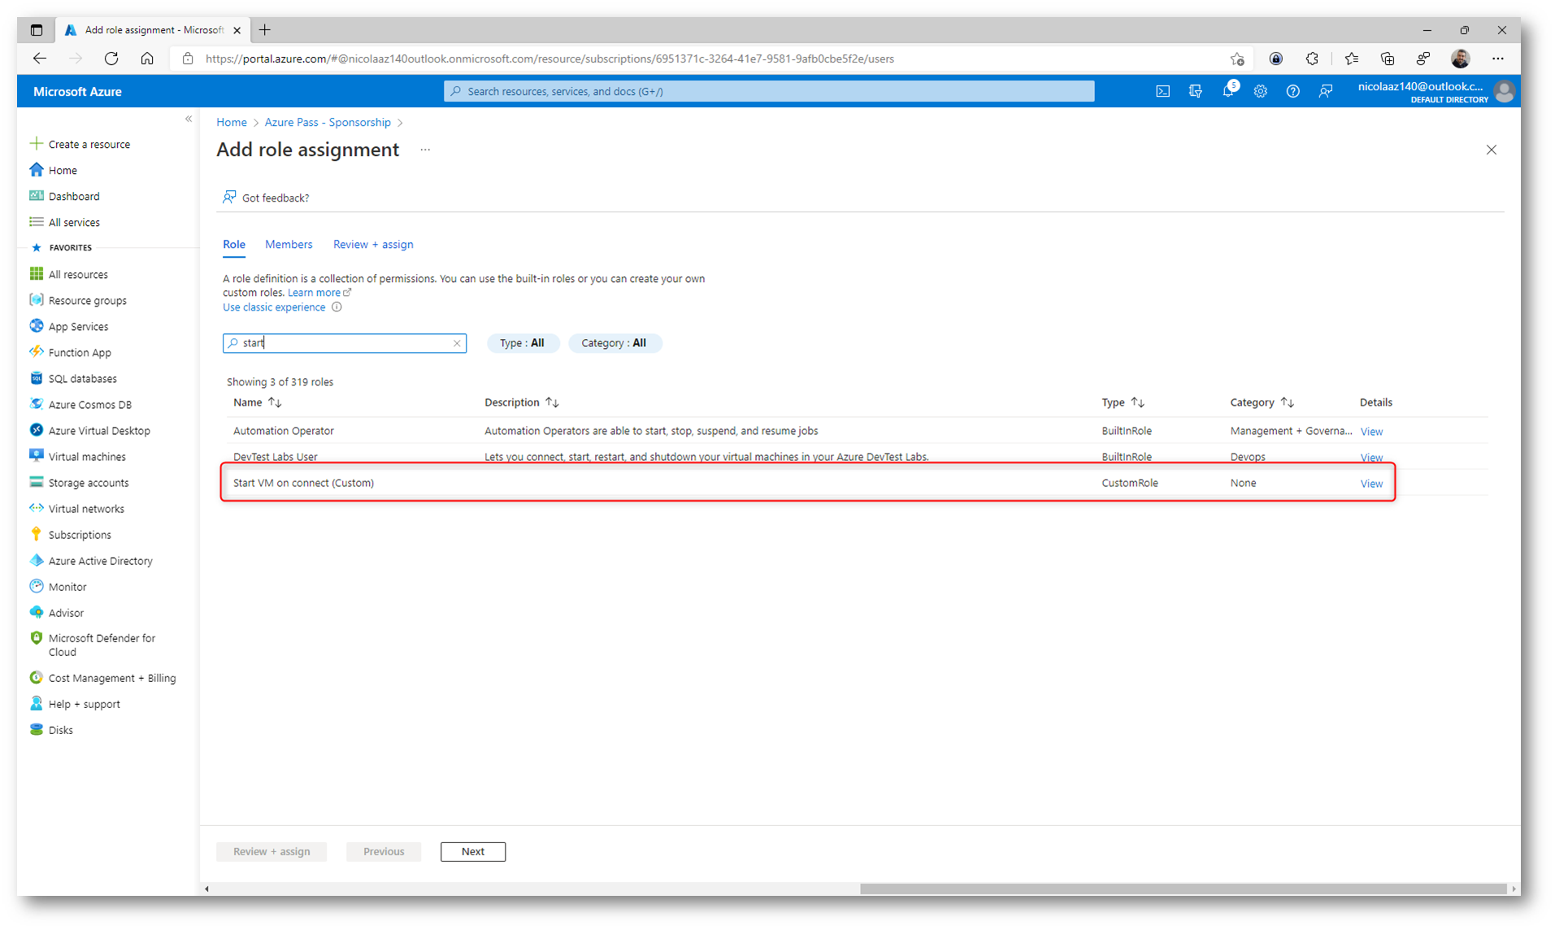This screenshot has height=930, width=1555.
Task: View details of Start VM on connect
Action: [x=1371, y=484]
